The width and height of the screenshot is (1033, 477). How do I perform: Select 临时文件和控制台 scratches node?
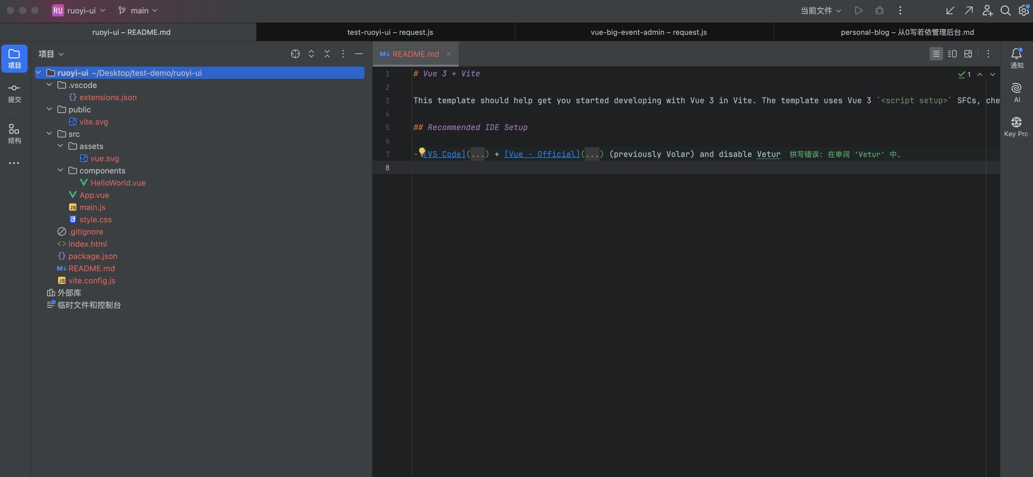(89, 305)
